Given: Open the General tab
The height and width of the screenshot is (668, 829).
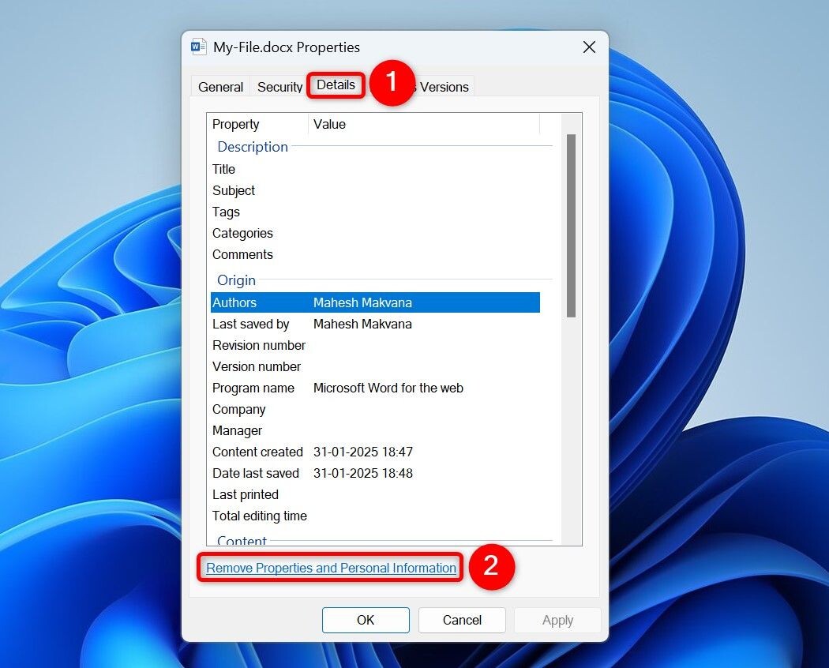Looking at the screenshot, I should (220, 87).
